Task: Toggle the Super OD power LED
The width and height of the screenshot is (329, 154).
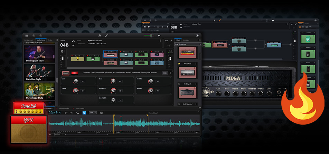Action: (72, 56)
